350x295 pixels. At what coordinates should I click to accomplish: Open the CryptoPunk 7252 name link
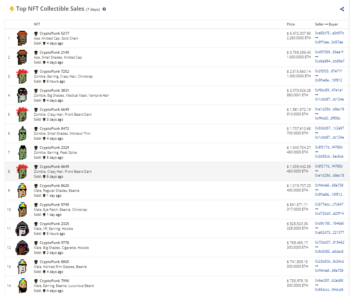point(54,72)
